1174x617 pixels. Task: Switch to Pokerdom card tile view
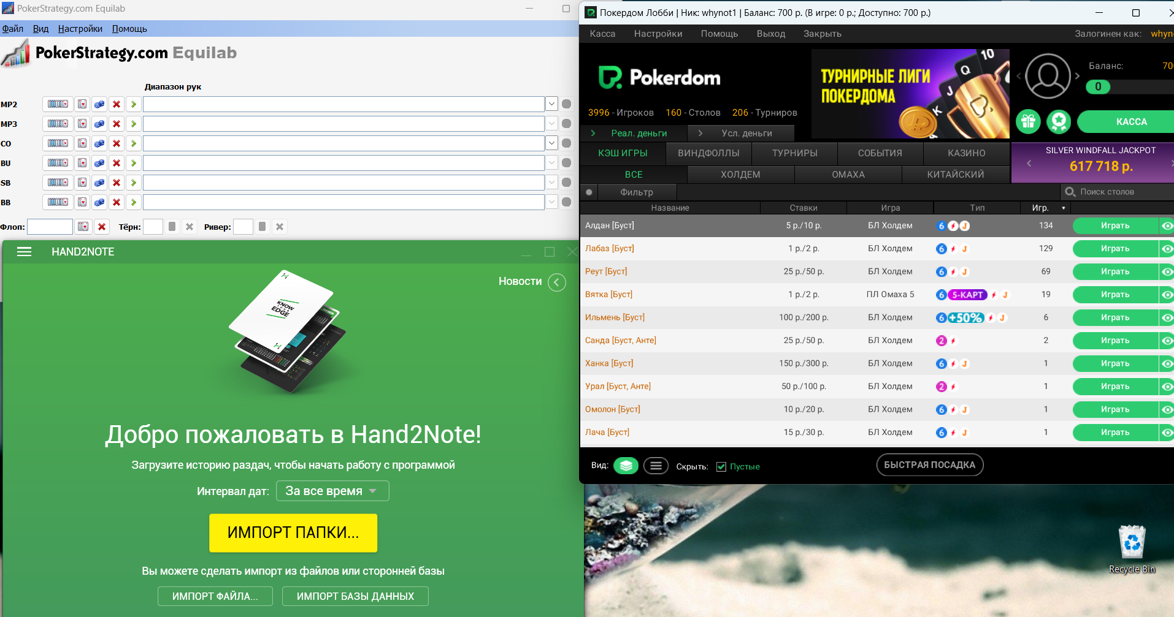coord(626,466)
